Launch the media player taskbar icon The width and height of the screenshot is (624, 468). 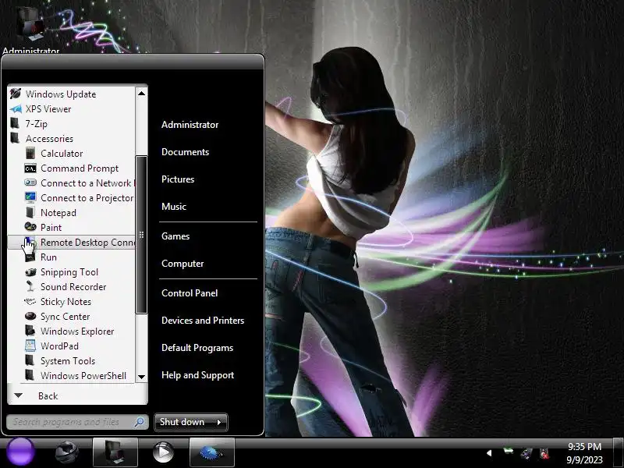163,453
